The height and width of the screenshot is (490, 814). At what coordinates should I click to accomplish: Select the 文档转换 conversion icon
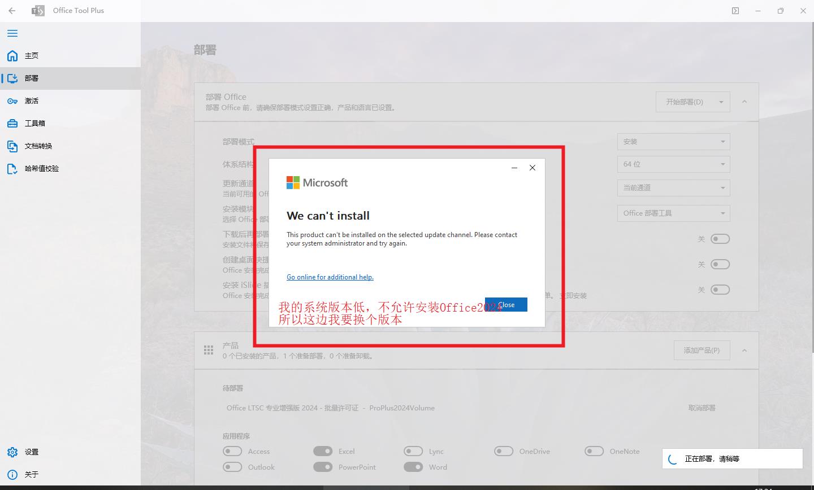tap(12, 146)
